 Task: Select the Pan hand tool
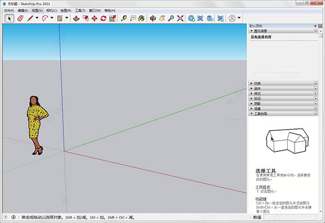162,18
